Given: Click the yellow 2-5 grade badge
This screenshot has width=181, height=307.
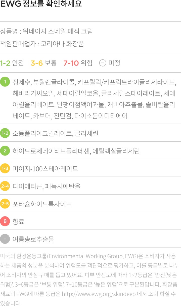Looking at the screenshot, I should tap(5, 204).
